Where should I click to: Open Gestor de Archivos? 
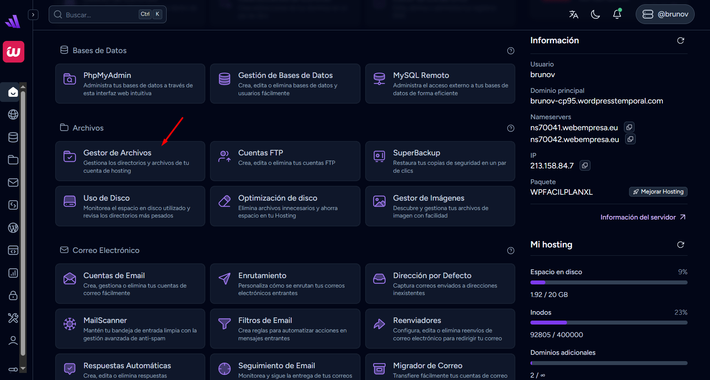(x=130, y=161)
